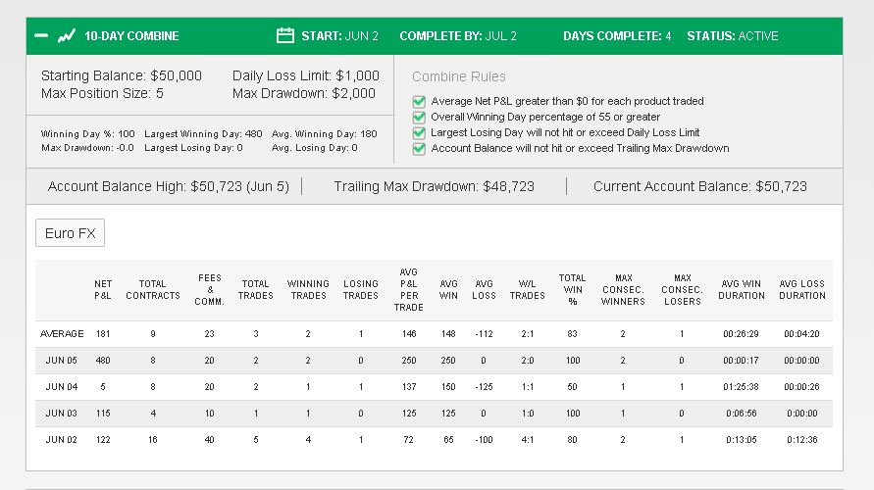
Task: Click the 16 total contracts on JUN 02
Action: point(153,440)
